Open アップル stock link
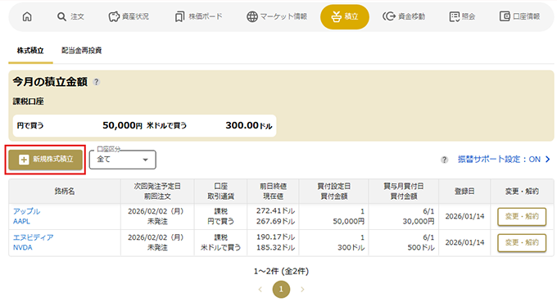 (x=27, y=211)
